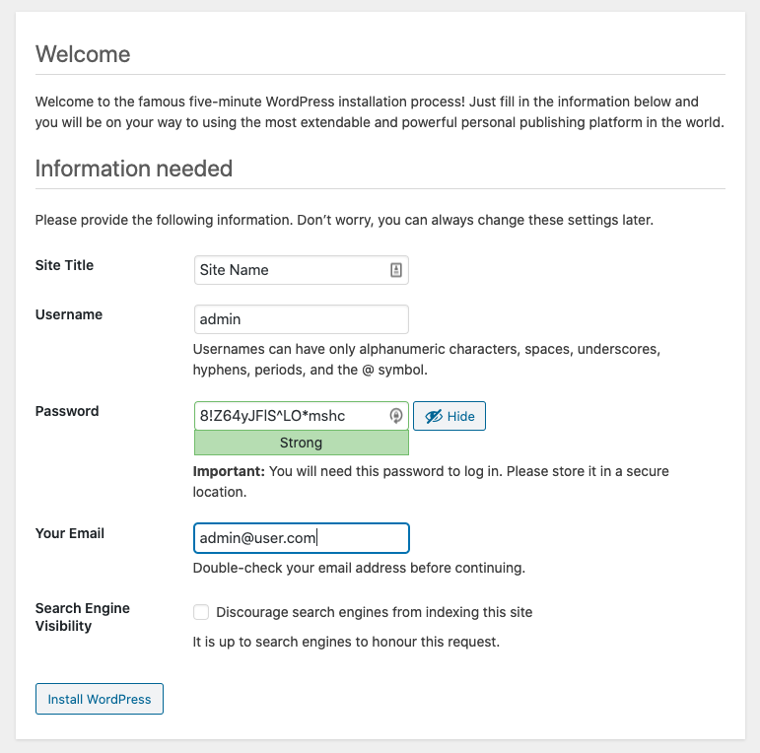Click into the Password text field
This screenshot has height=753, width=760.
click(301, 416)
